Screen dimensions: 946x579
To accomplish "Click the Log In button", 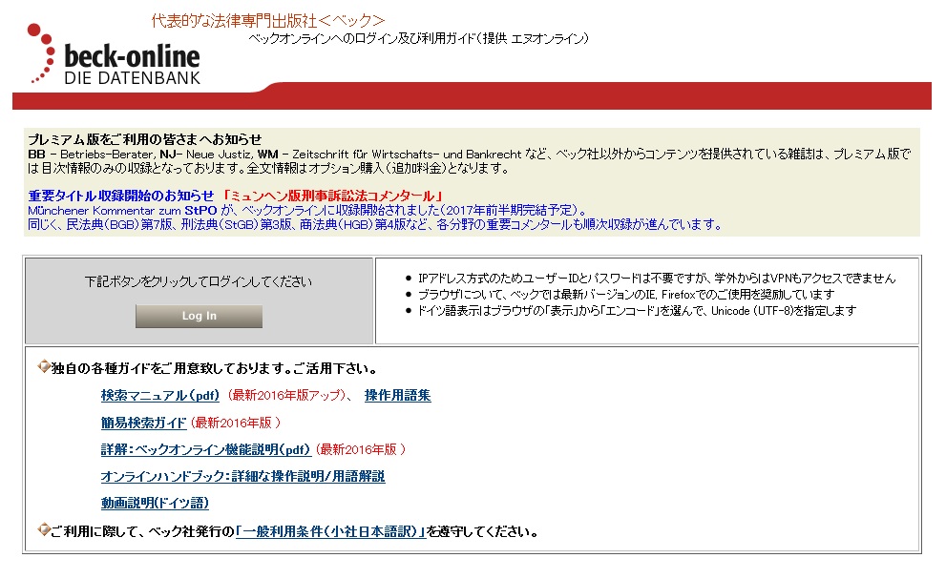I will [199, 316].
